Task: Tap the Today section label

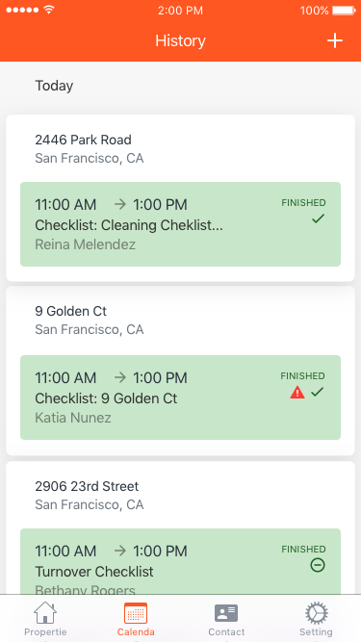Action: (x=54, y=86)
